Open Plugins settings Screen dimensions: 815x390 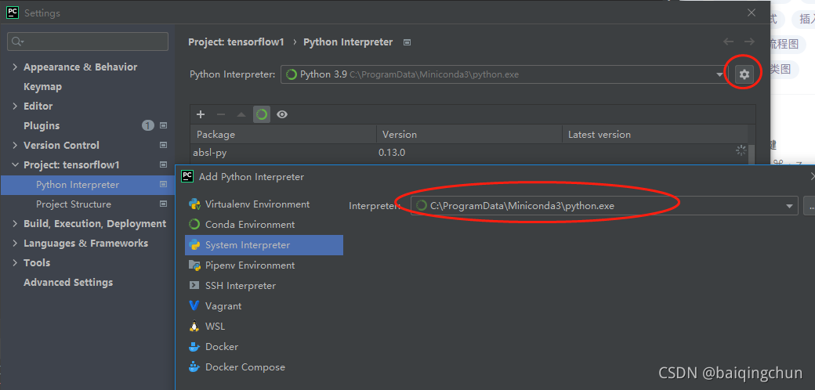[42, 125]
